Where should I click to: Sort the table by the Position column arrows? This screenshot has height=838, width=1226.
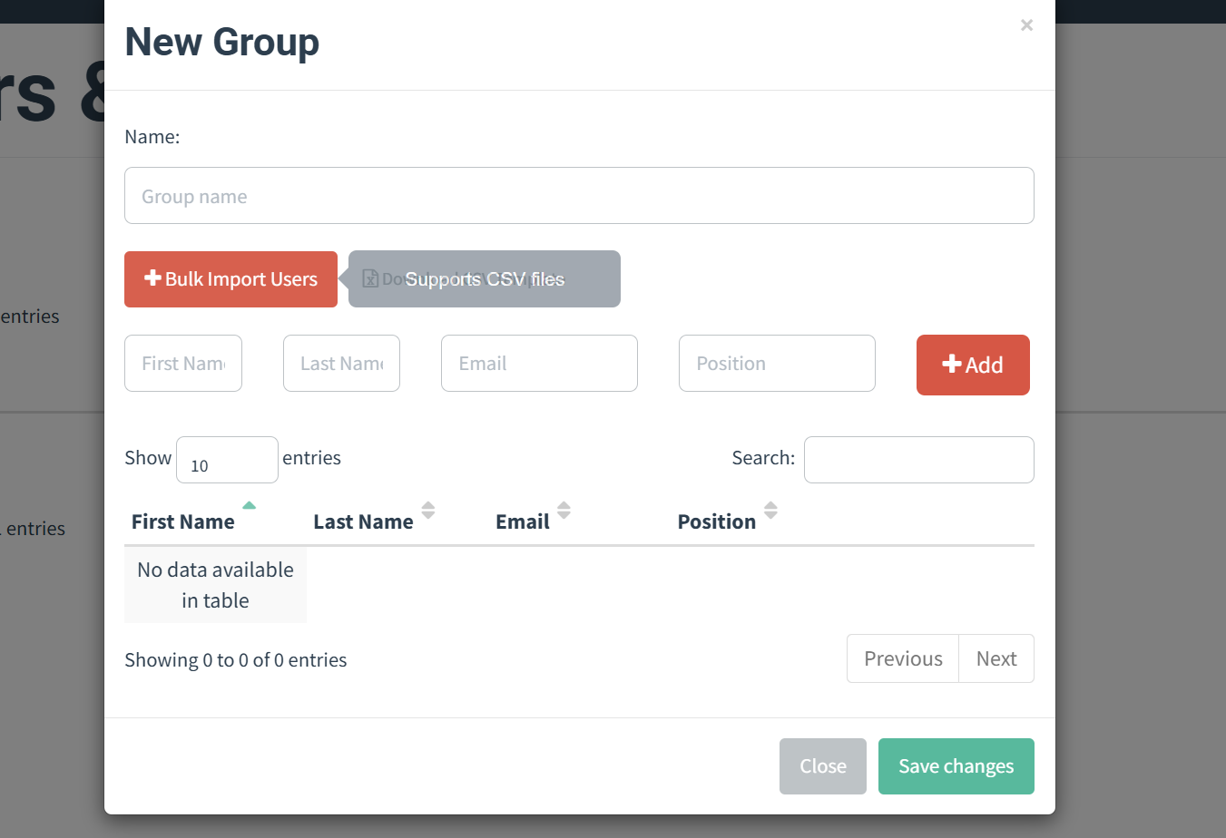[770, 510]
